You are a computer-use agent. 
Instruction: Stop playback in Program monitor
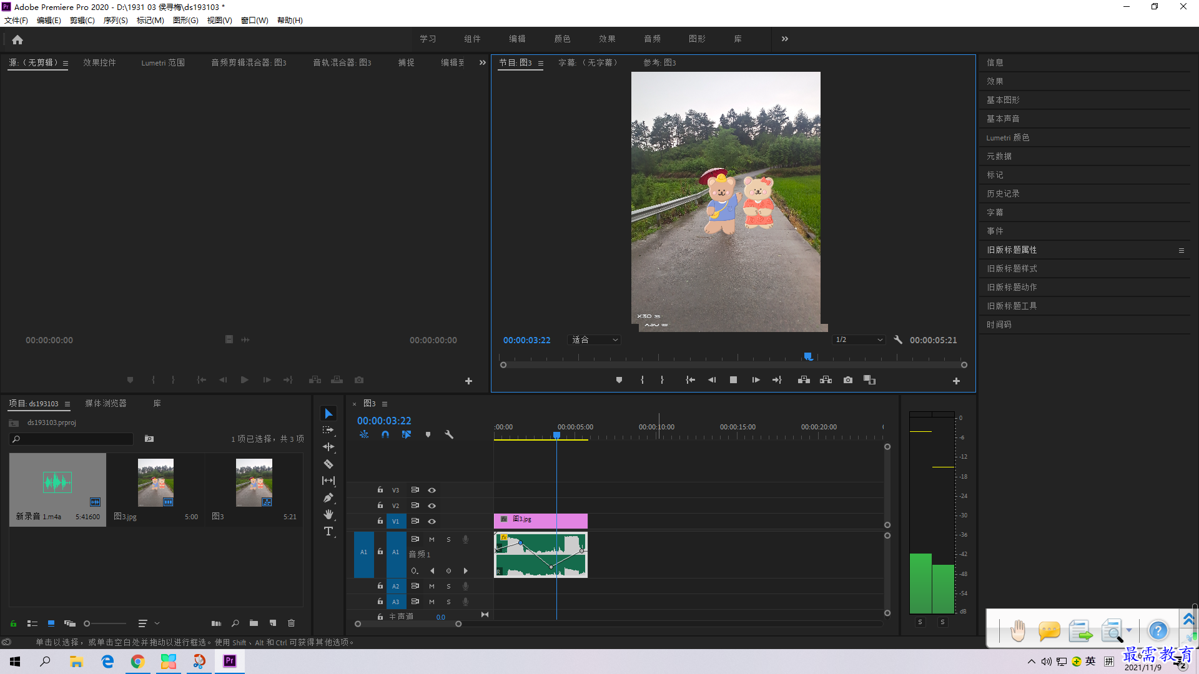(733, 380)
